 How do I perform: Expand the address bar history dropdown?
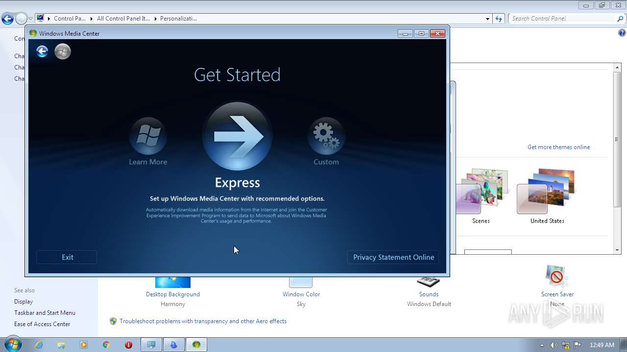click(487, 19)
